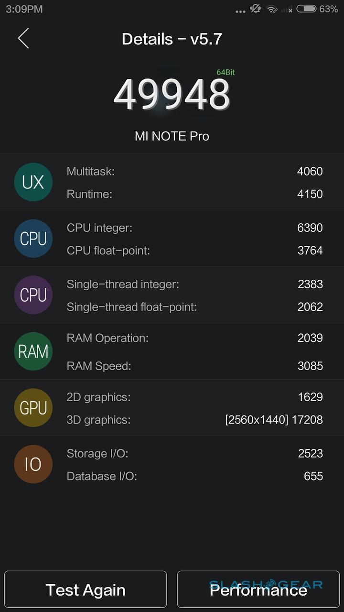Tap the battery icon in status bar

306,9
